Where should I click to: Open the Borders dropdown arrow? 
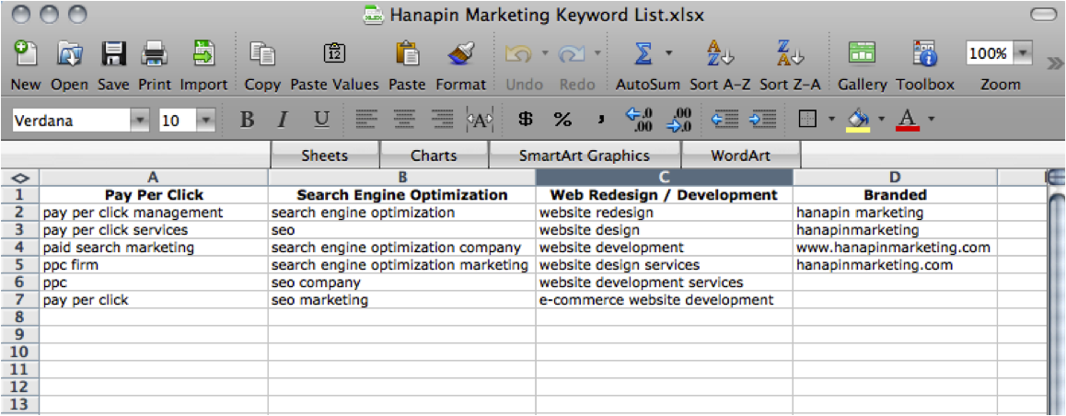tap(831, 120)
